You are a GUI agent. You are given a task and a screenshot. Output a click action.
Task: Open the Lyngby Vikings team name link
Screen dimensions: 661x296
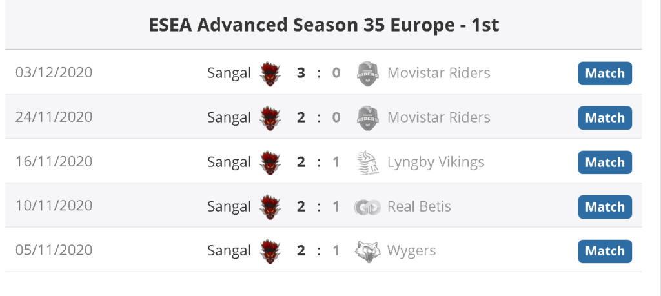(436, 162)
